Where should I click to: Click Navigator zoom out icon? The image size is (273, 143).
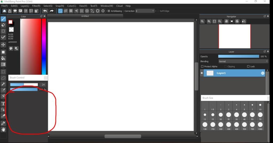220,21
